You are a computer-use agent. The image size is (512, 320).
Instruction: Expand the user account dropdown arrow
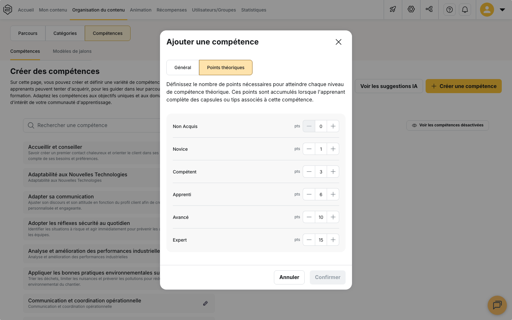click(x=502, y=10)
